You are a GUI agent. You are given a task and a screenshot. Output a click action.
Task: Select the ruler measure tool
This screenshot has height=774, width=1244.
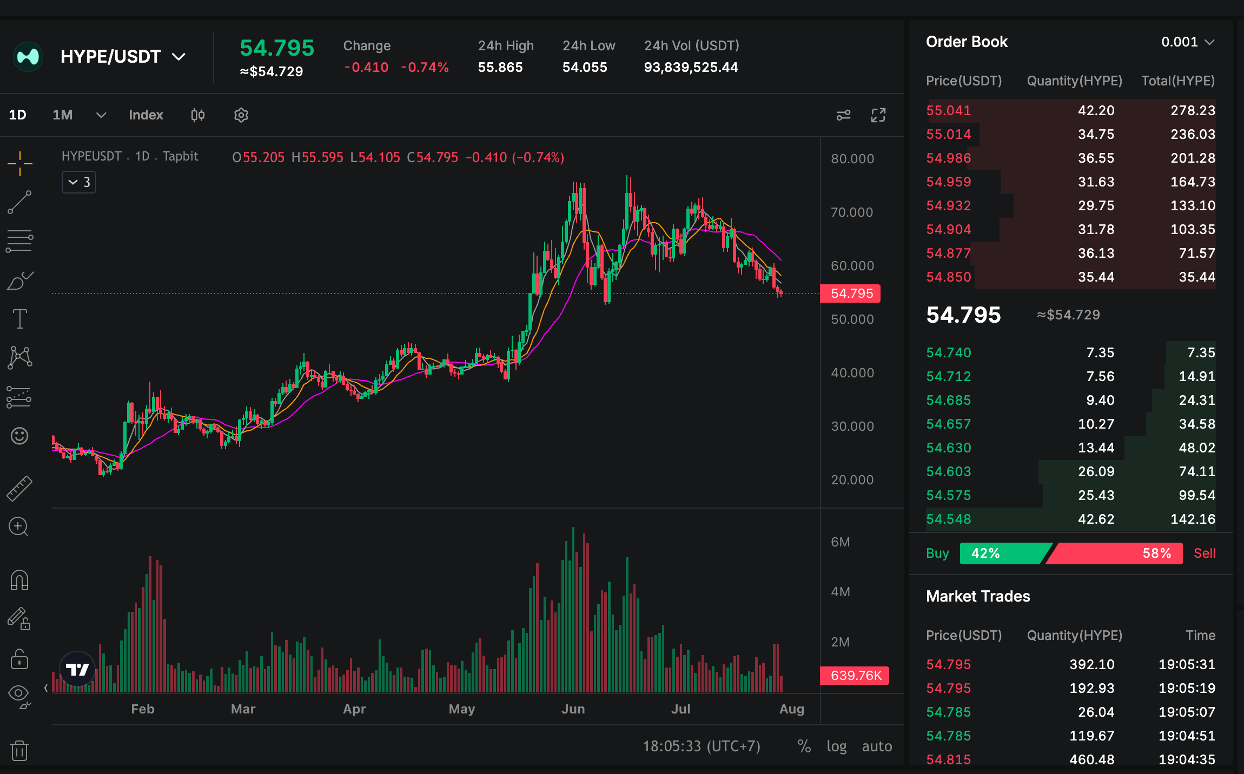(19, 488)
